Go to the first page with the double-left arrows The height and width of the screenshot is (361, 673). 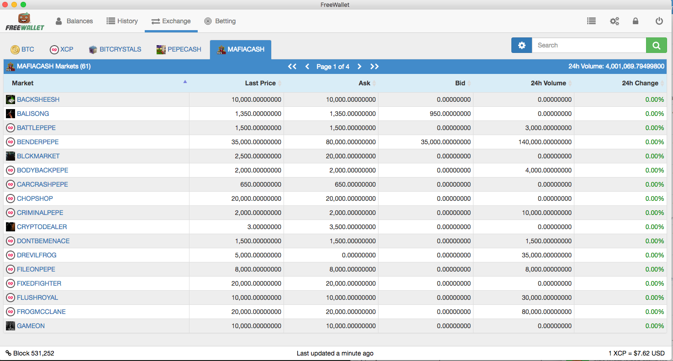(x=292, y=67)
